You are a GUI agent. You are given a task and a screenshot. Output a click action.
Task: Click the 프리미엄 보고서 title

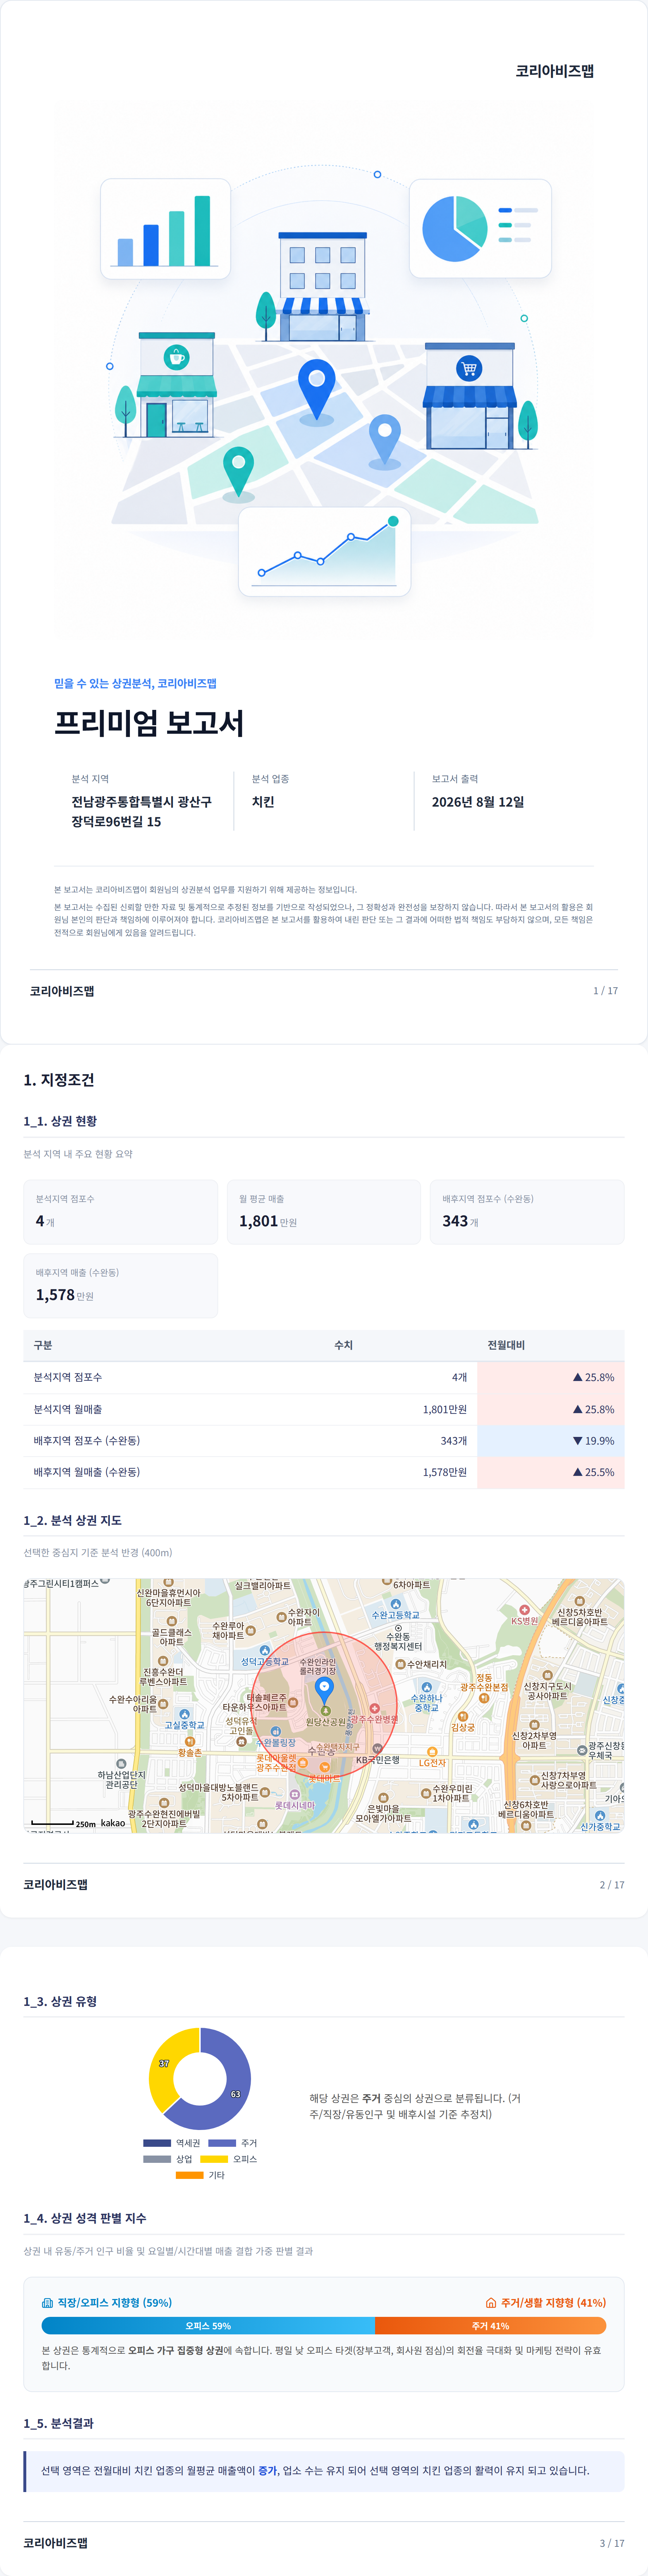click(149, 723)
